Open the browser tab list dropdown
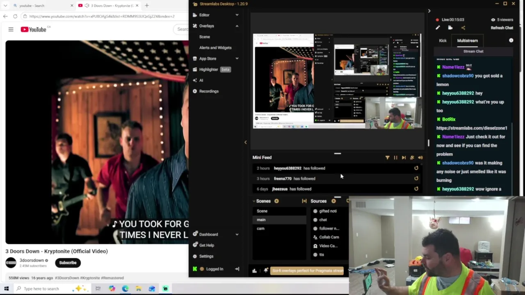Screen dimensions: 525x295 pos(5,5)
